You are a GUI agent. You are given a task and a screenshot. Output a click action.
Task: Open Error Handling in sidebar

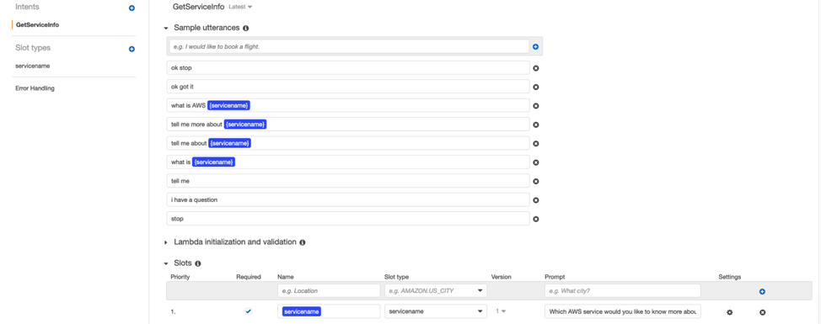pos(35,88)
